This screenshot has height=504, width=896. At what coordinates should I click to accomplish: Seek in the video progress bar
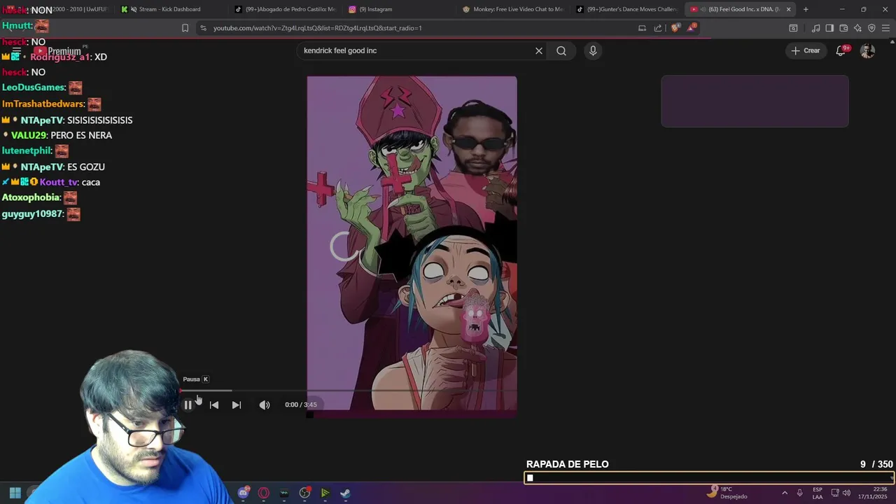tap(349, 391)
